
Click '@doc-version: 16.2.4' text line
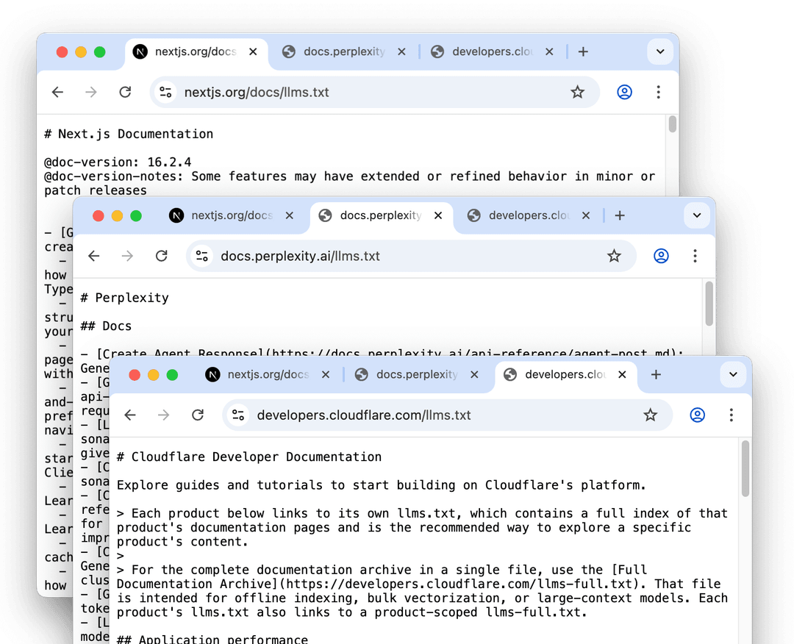pyautogui.click(x=118, y=162)
